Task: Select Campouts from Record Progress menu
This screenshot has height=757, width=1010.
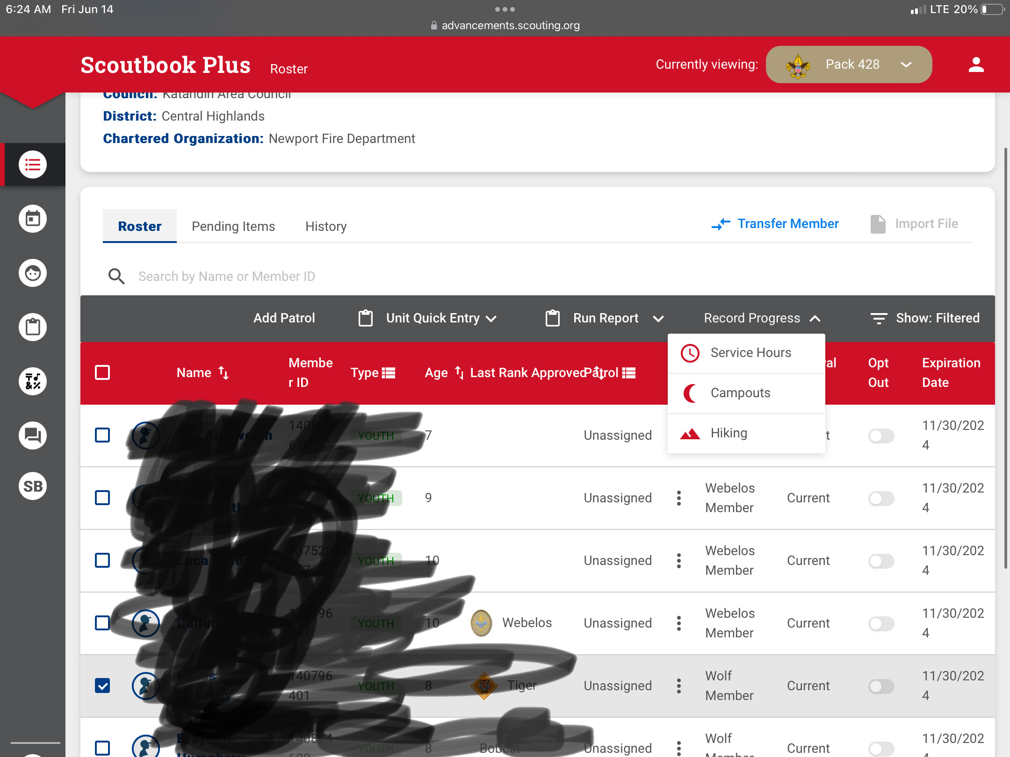Action: [x=740, y=393]
